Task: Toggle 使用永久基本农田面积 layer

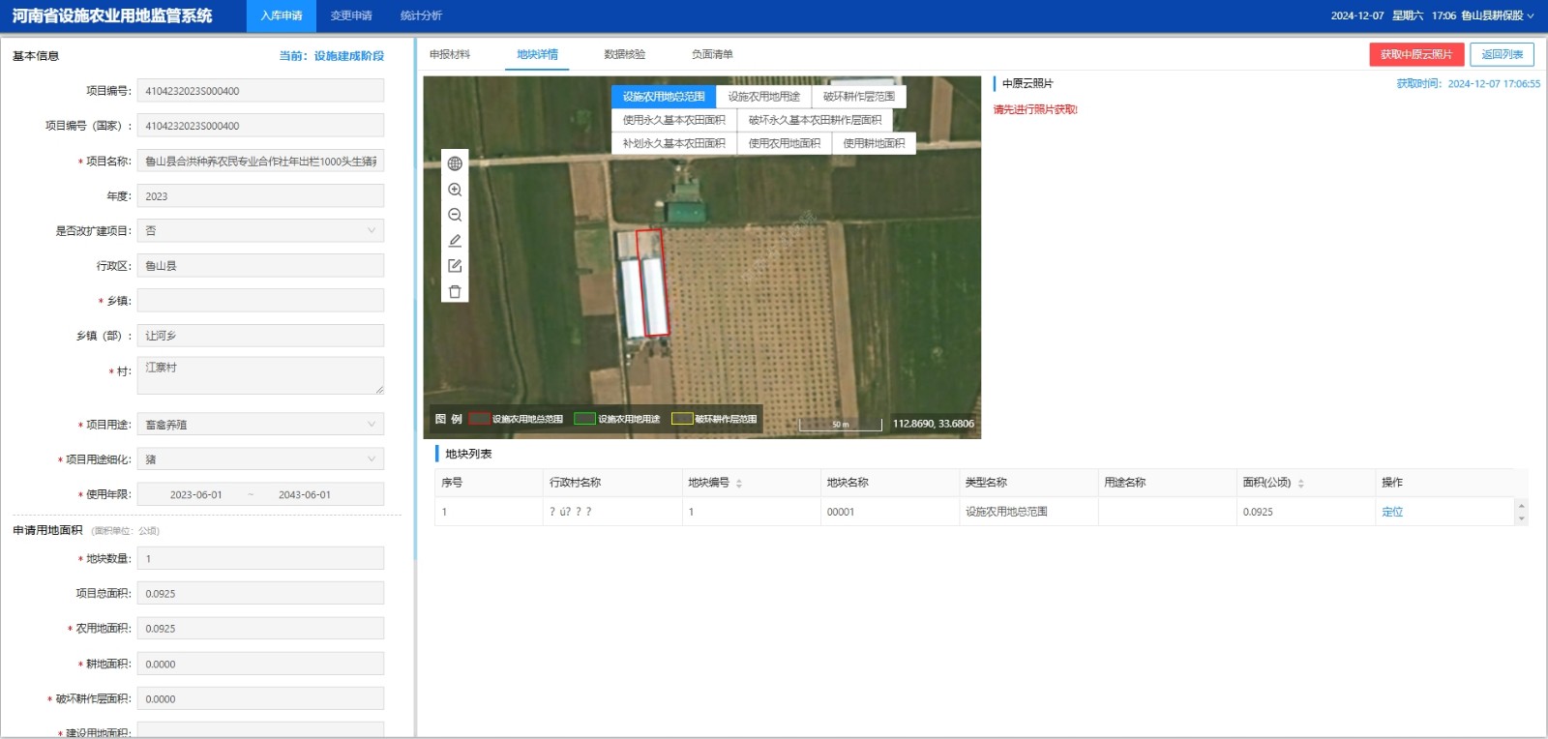Action: 673,120
